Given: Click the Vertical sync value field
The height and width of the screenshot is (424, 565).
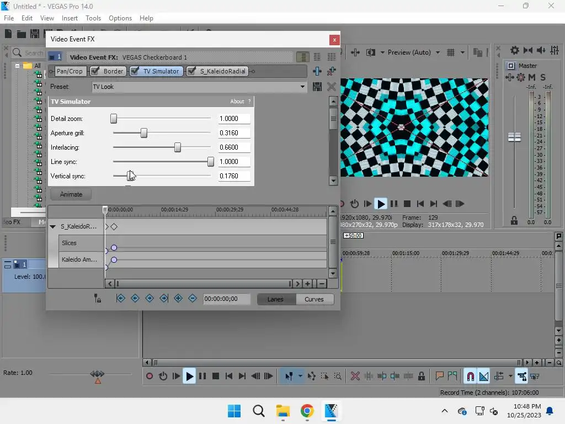Looking at the screenshot, I should coord(234,176).
